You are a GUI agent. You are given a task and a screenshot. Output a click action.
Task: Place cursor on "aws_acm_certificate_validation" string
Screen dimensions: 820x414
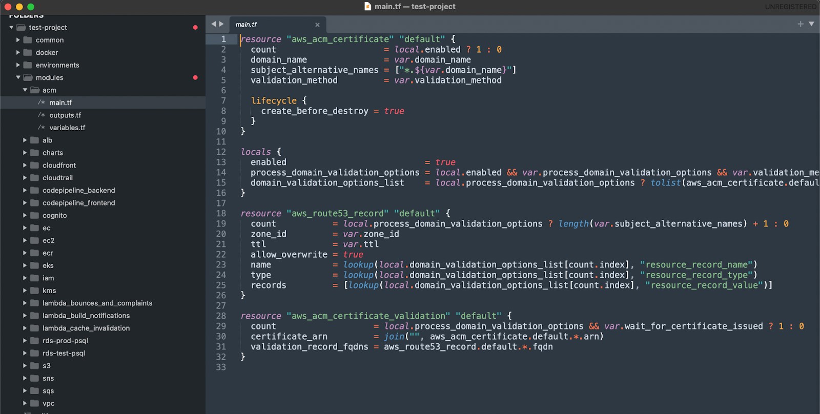pyautogui.click(x=368, y=316)
